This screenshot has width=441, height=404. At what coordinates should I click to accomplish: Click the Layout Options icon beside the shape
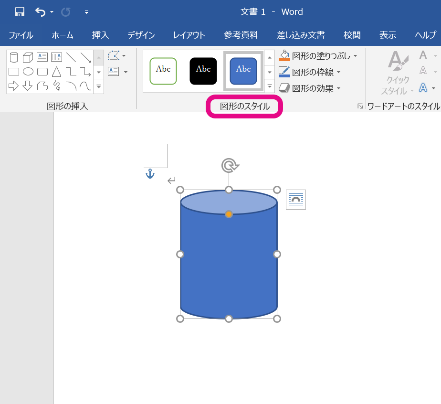[x=295, y=200]
